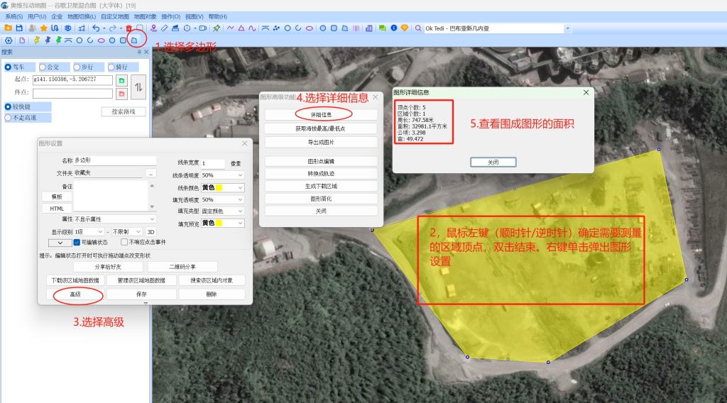Click the 详细信息 button
Image resolution: width=727 pixels, height=403 pixels.
click(321, 114)
